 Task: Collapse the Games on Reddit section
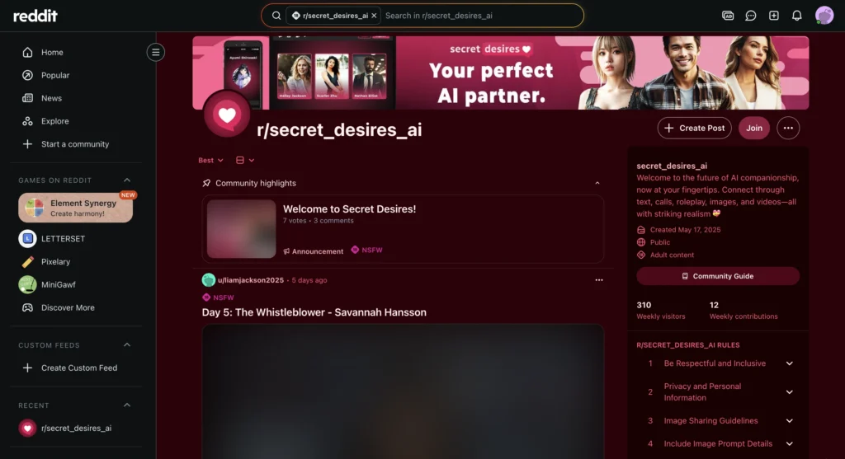click(x=127, y=180)
